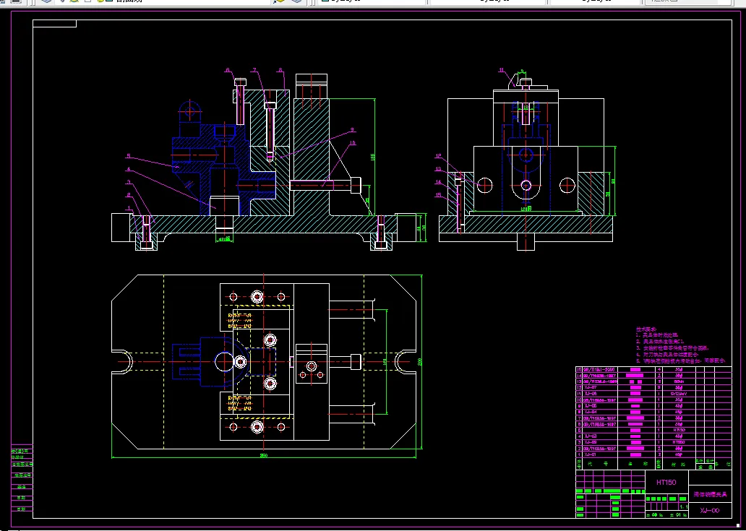Click the blue circle in the plan view
This screenshot has width=746, height=531.
[223, 362]
